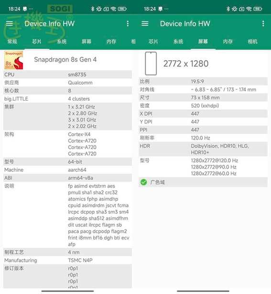Screen dimensions: 271x294
Task: Open 内存 tab in right screen
Action: pos(228,42)
